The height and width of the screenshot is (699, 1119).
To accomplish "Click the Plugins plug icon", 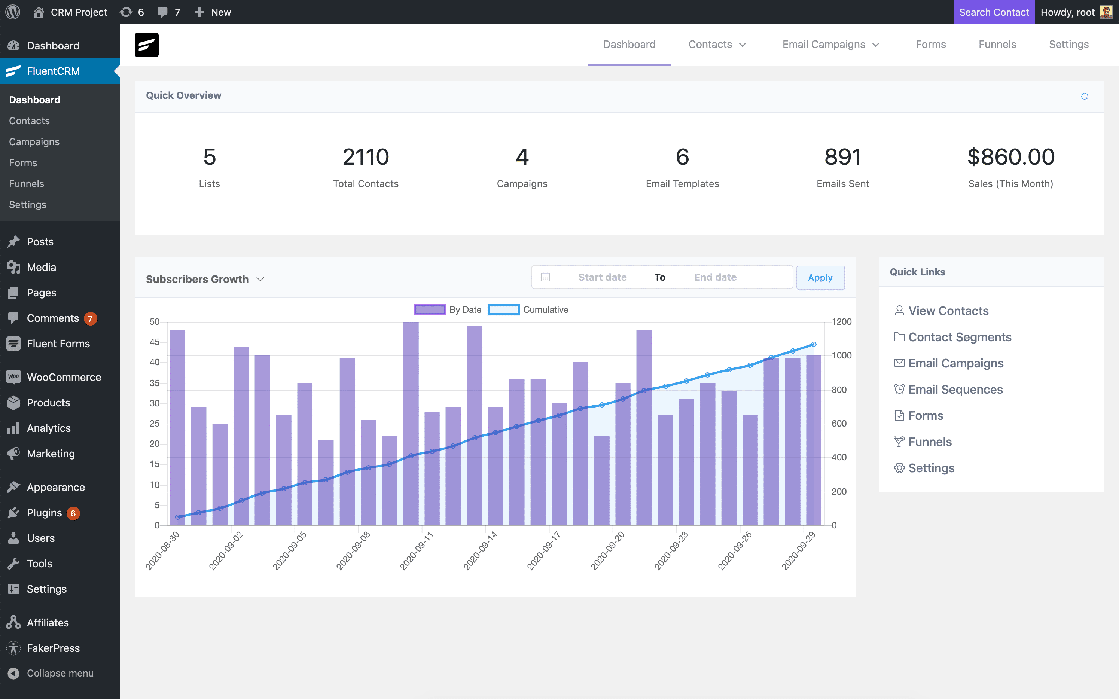I will coord(13,513).
